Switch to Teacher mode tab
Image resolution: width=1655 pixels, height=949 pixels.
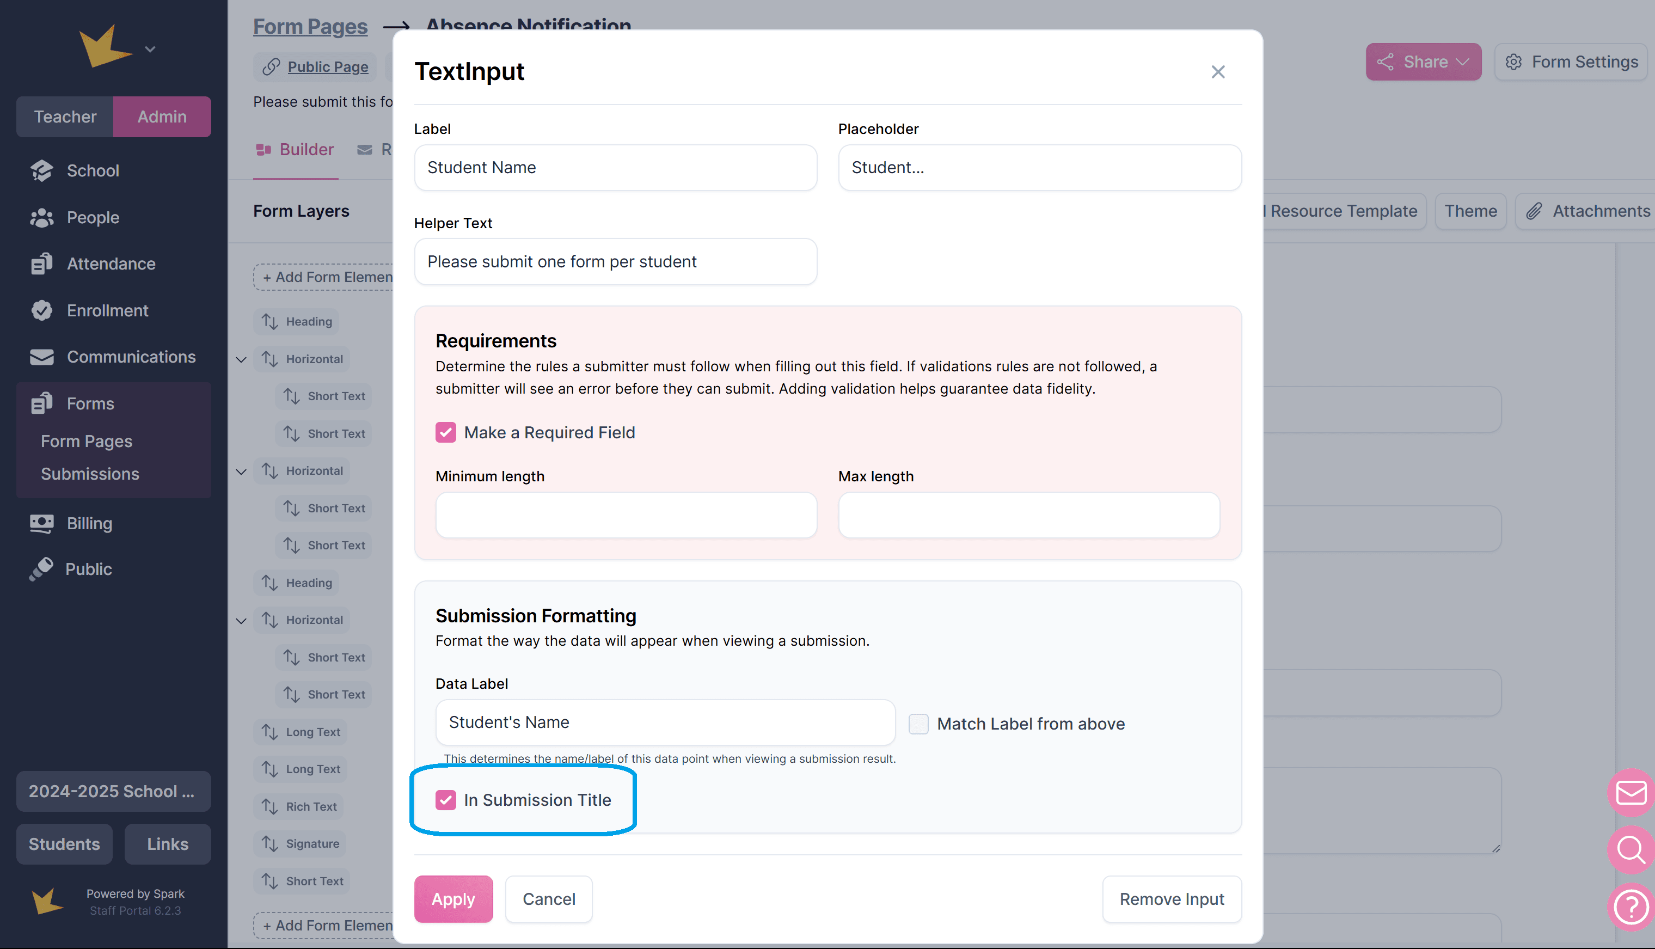[65, 117]
